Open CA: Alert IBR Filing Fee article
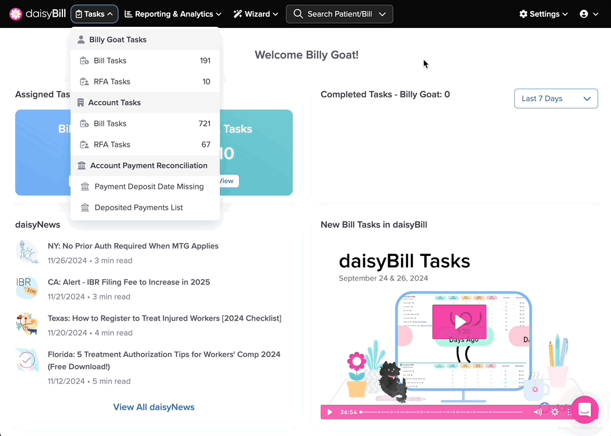Image resolution: width=611 pixels, height=436 pixels. coord(129,282)
